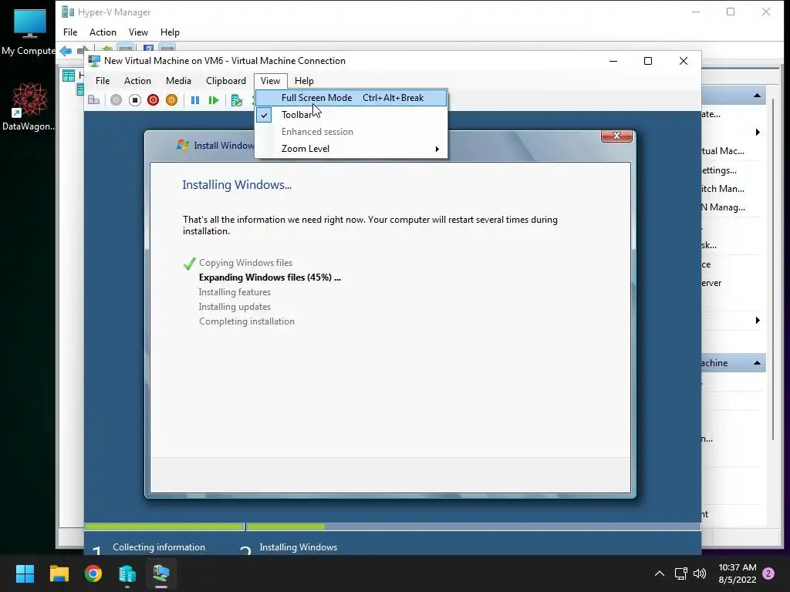Open Action menu in Virtual Machine Connection
790x592 pixels.
(137, 80)
